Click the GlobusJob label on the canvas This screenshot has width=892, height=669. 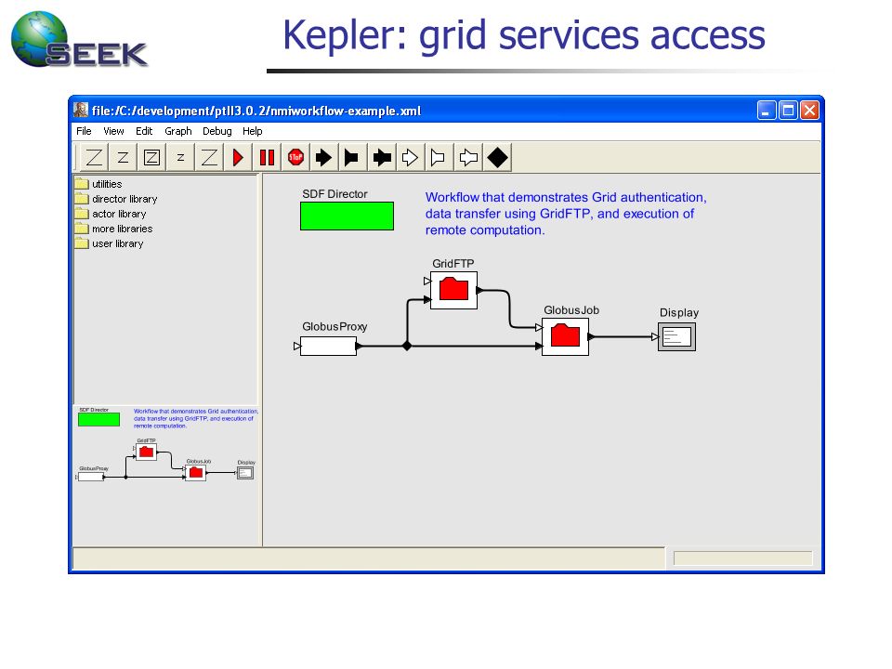tap(571, 310)
